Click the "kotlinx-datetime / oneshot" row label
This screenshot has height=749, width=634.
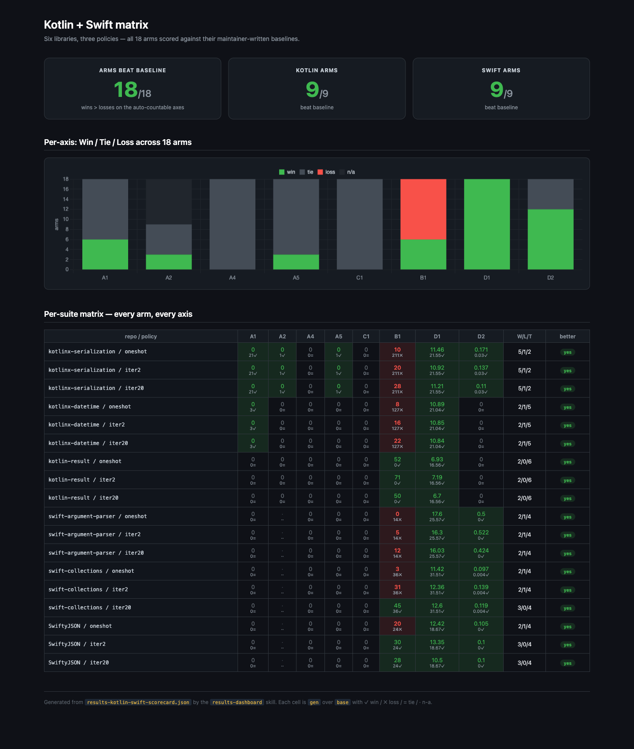[x=90, y=407]
